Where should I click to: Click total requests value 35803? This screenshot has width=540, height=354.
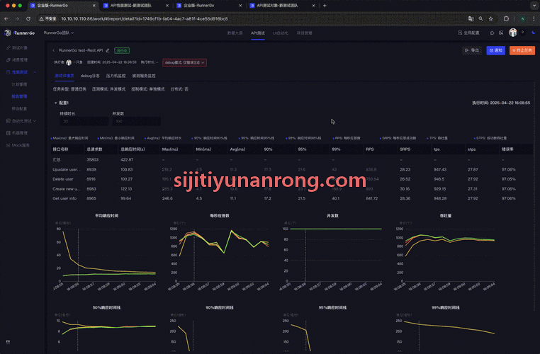pyautogui.click(x=93, y=160)
